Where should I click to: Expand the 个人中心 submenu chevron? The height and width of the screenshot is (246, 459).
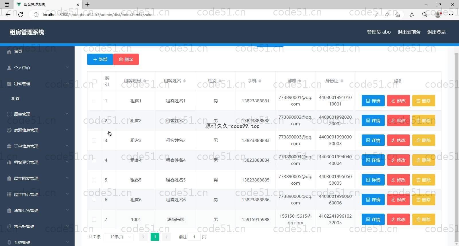click(67, 67)
